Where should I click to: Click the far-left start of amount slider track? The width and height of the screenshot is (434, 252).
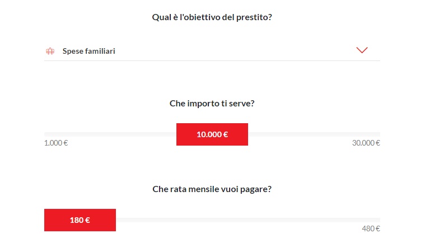(x=46, y=134)
